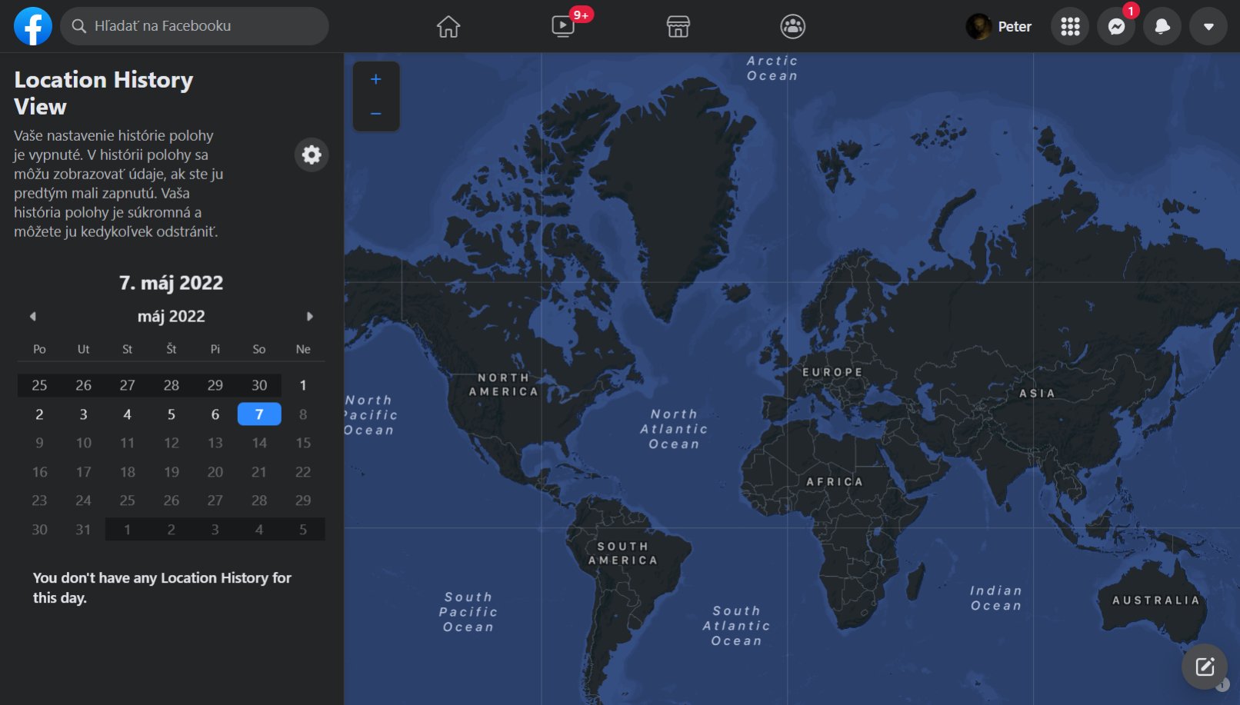Click the "You don't have any Location History" message
Image resolution: width=1240 pixels, height=705 pixels.
click(x=162, y=587)
